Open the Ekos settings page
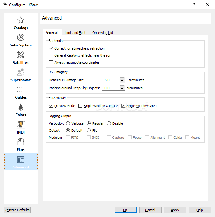The height and width of the screenshot is (217, 215). pyautogui.click(x=21, y=145)
